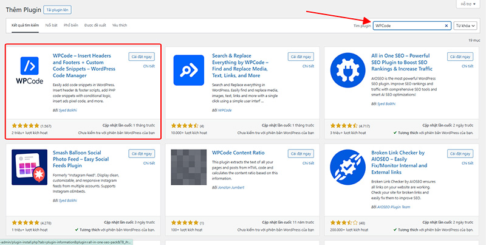This screenshot has width=486, height=245.
Task: Clear the plugin search field with X
Action: click(447, 26)
